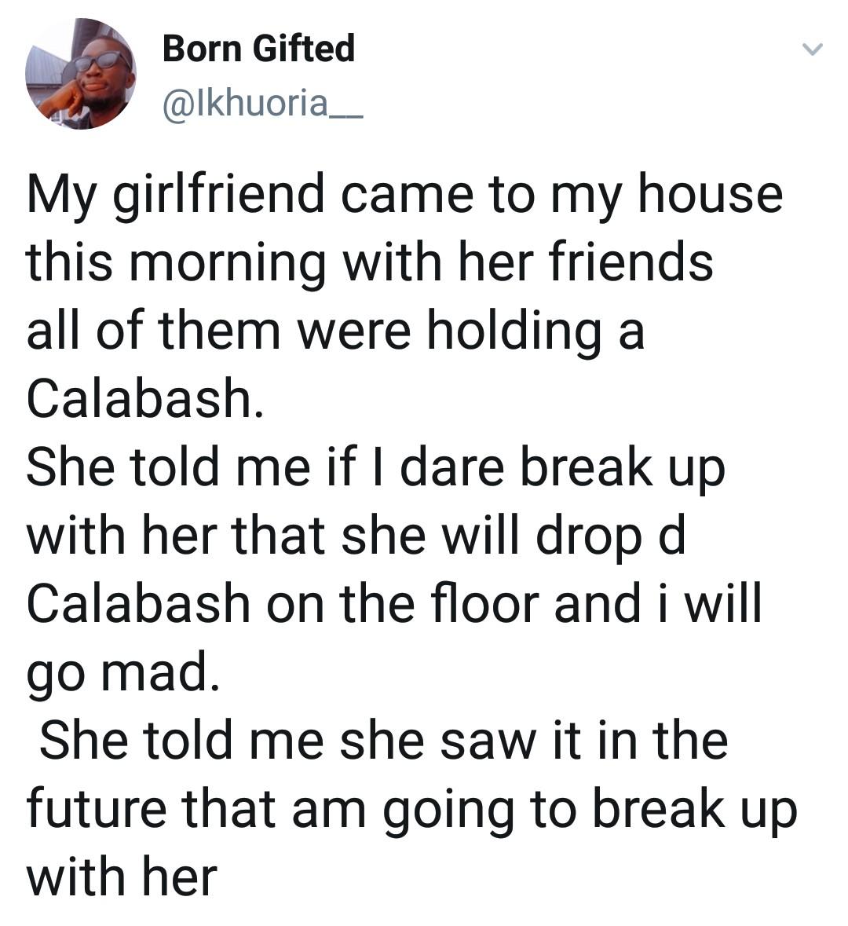Click "Calabash" in the "on the floor" line
This screenshot has width=848, height=926.
click(x=137, y=603)
